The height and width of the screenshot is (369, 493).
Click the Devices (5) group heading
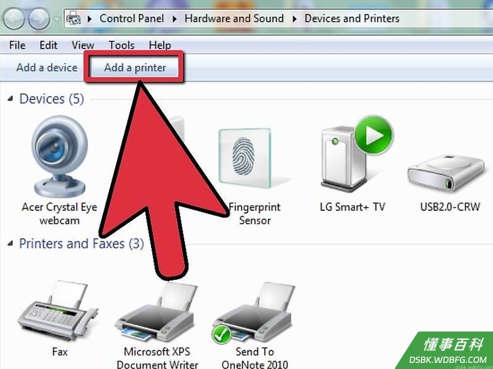click(x=51, y=99)
